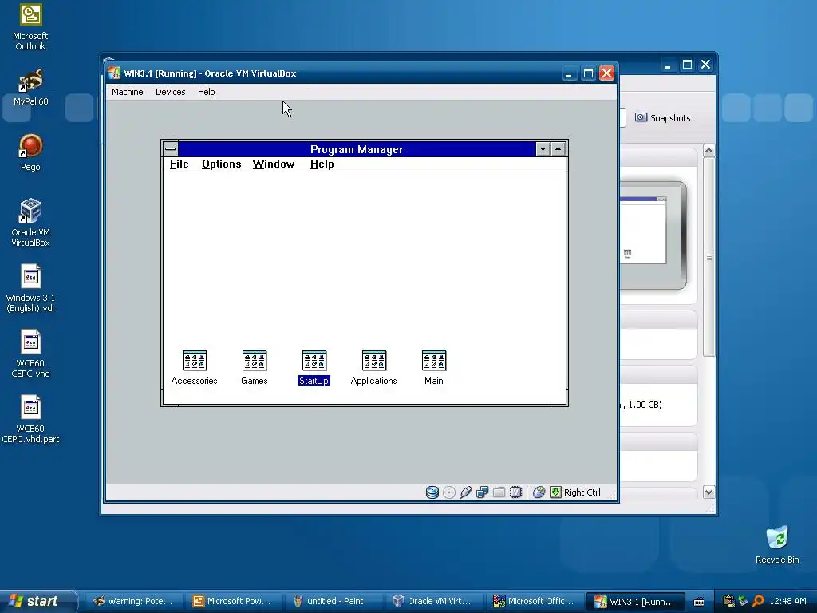Click the Snapshots camera icon in VirtualBox Manager
817x613 pixels.
coord(641,117)
